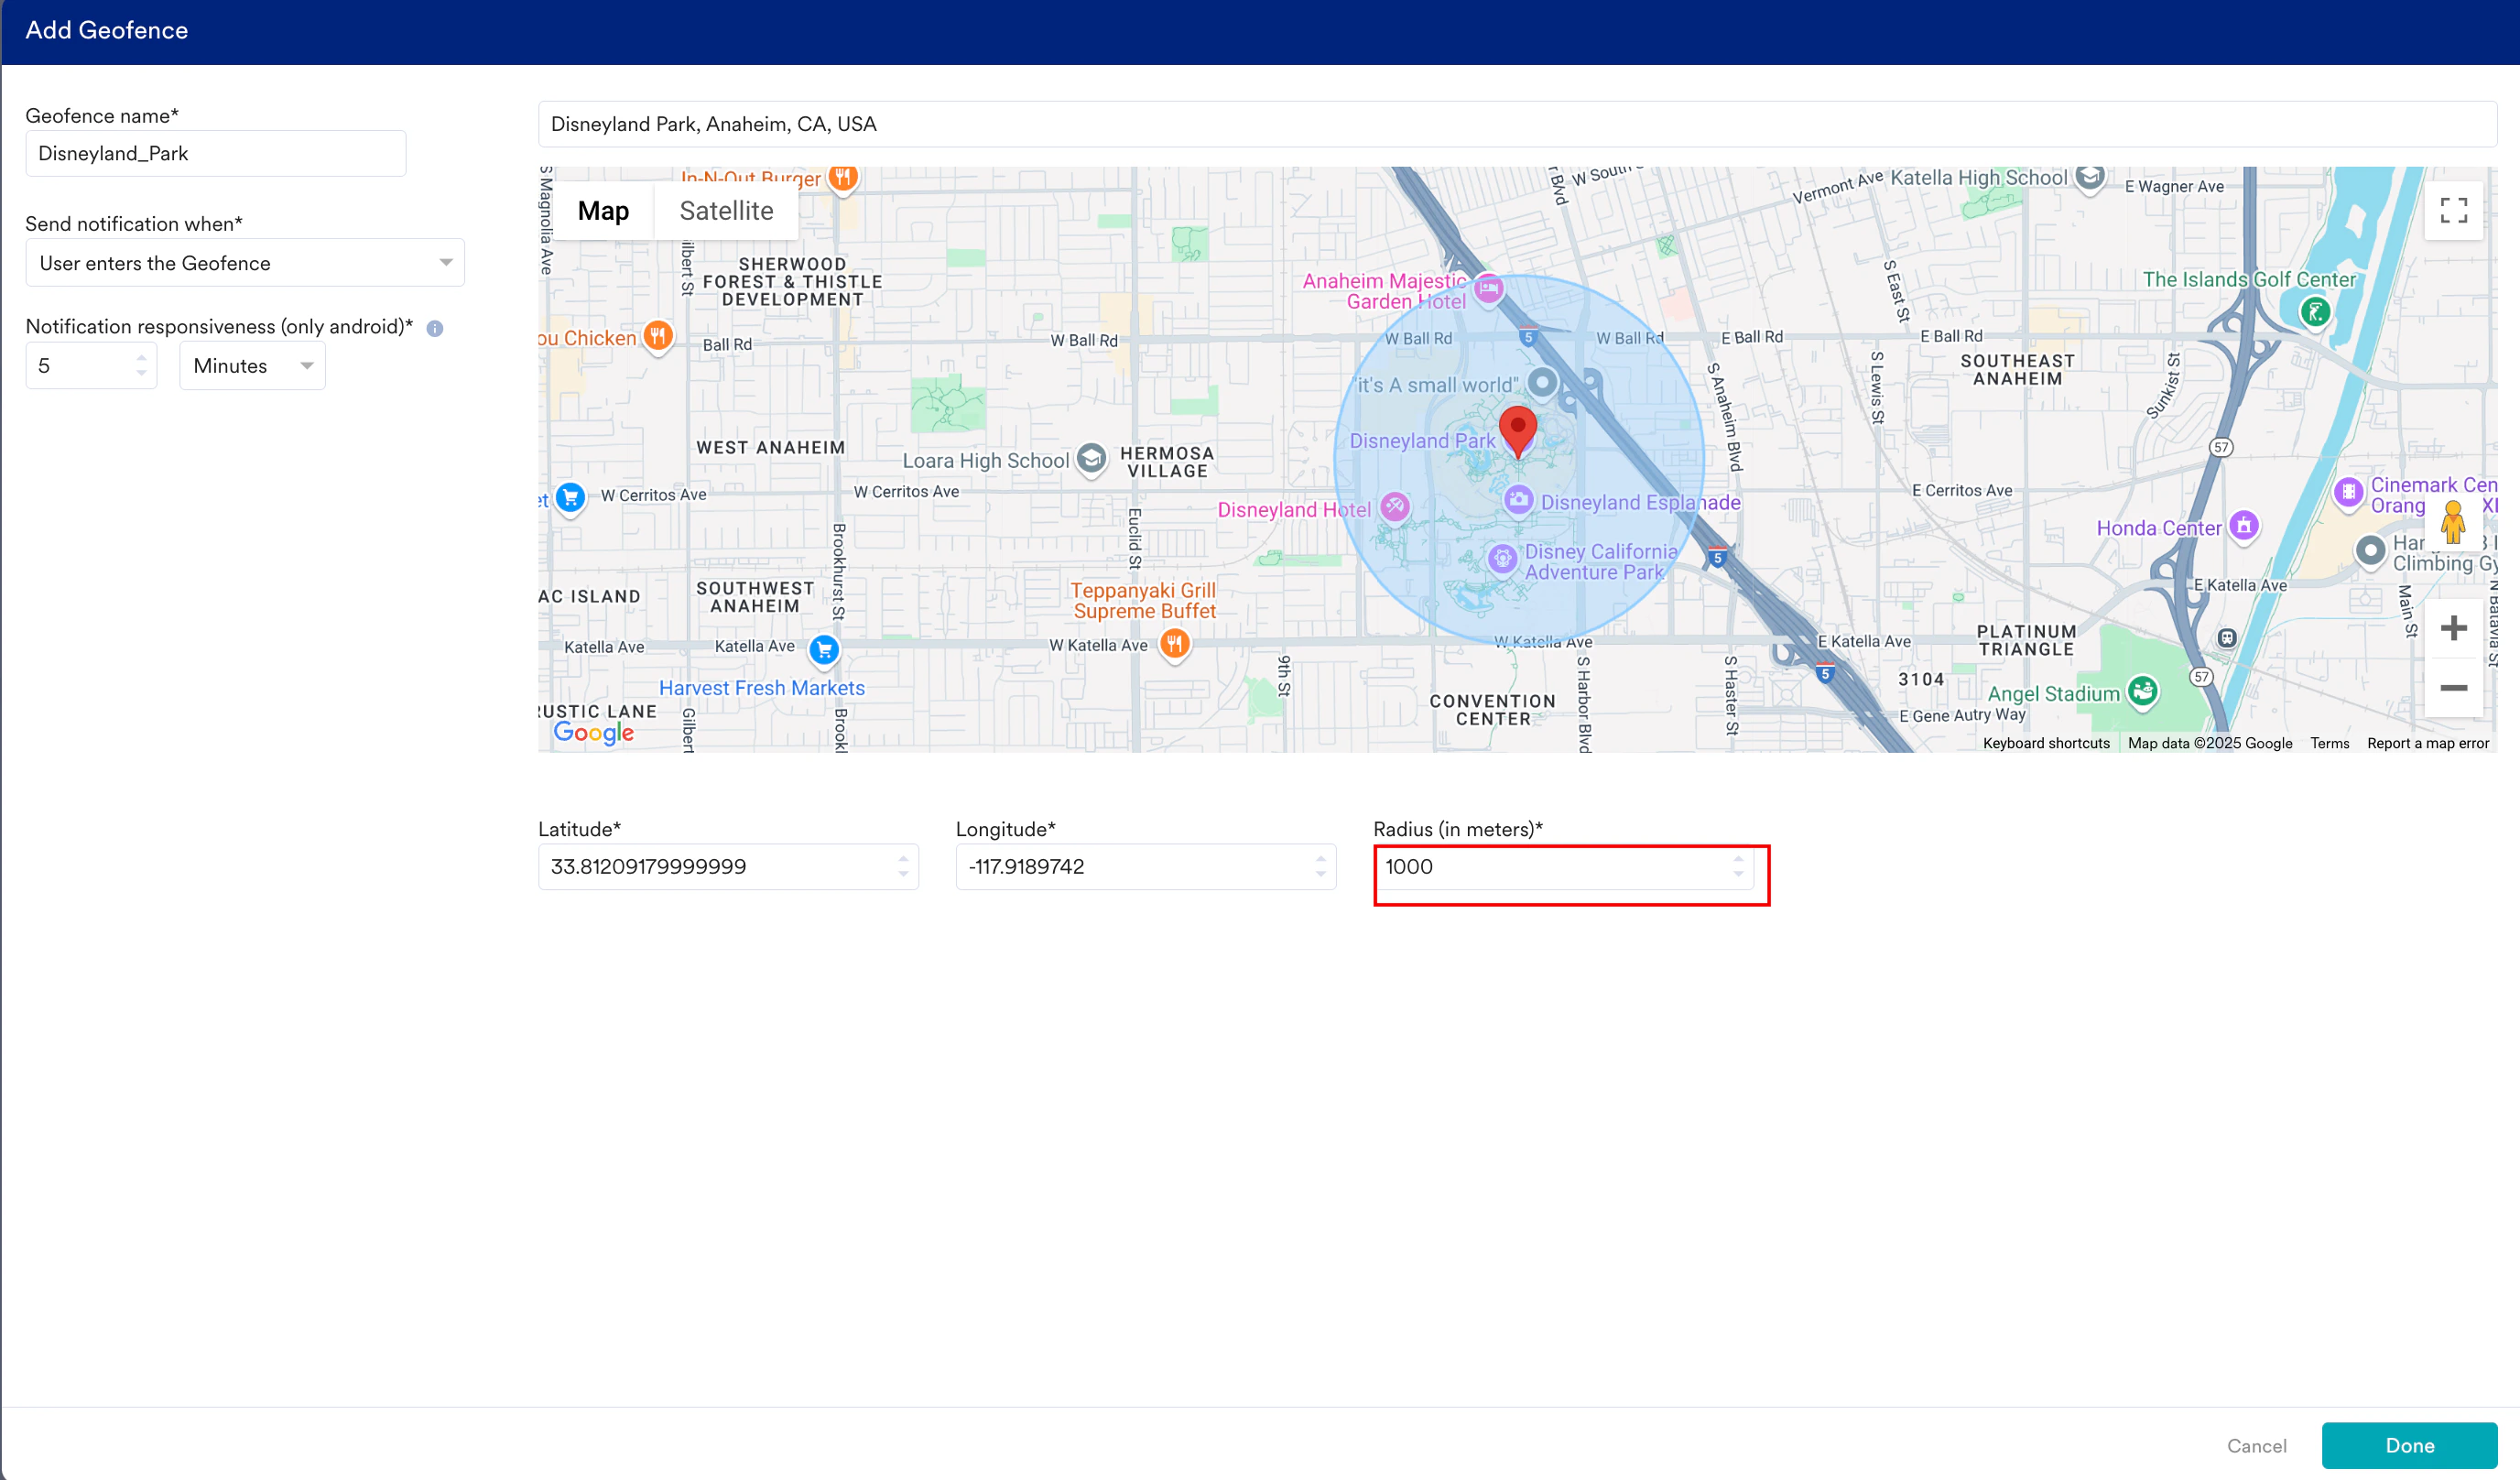Open the Send notification when dropdown
This screenshot has height=1480, width=2520.
click(244, 263)
